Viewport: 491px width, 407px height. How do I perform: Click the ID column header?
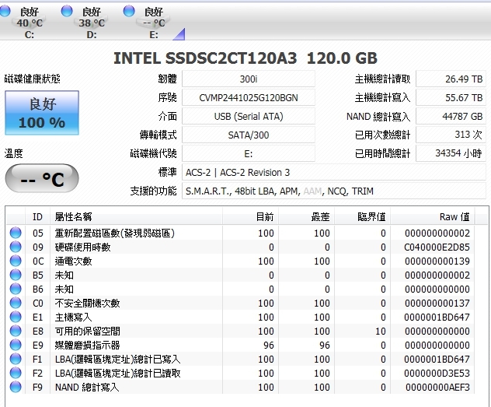coord(37,216)
